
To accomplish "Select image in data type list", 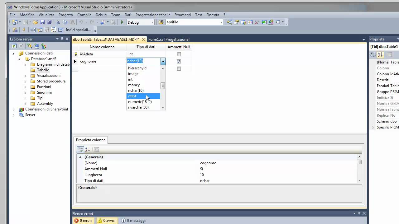I will [x=143, y=74].
